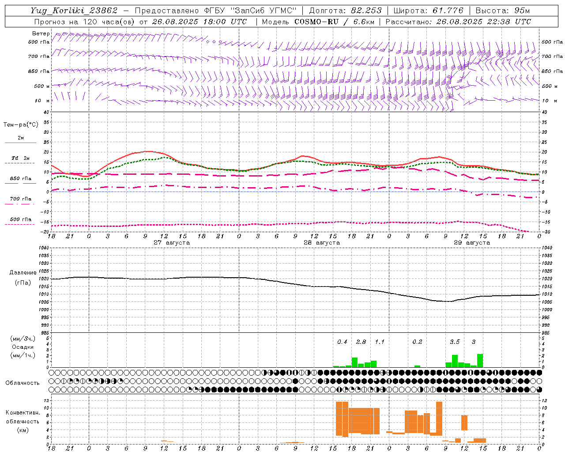Viewport: 565px width, 452px height.
Task: Click the 29 августа date label
Action: [x=472, y=243]
